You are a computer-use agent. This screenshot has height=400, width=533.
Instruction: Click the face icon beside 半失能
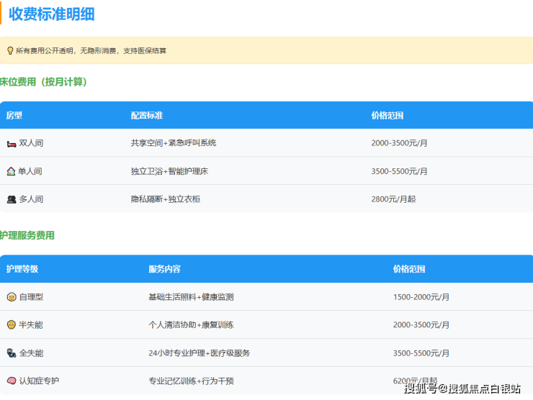pyautogui.click(x=12, y=325)
